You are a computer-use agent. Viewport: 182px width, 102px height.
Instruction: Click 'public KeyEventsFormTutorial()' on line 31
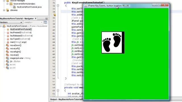(84, 3)
